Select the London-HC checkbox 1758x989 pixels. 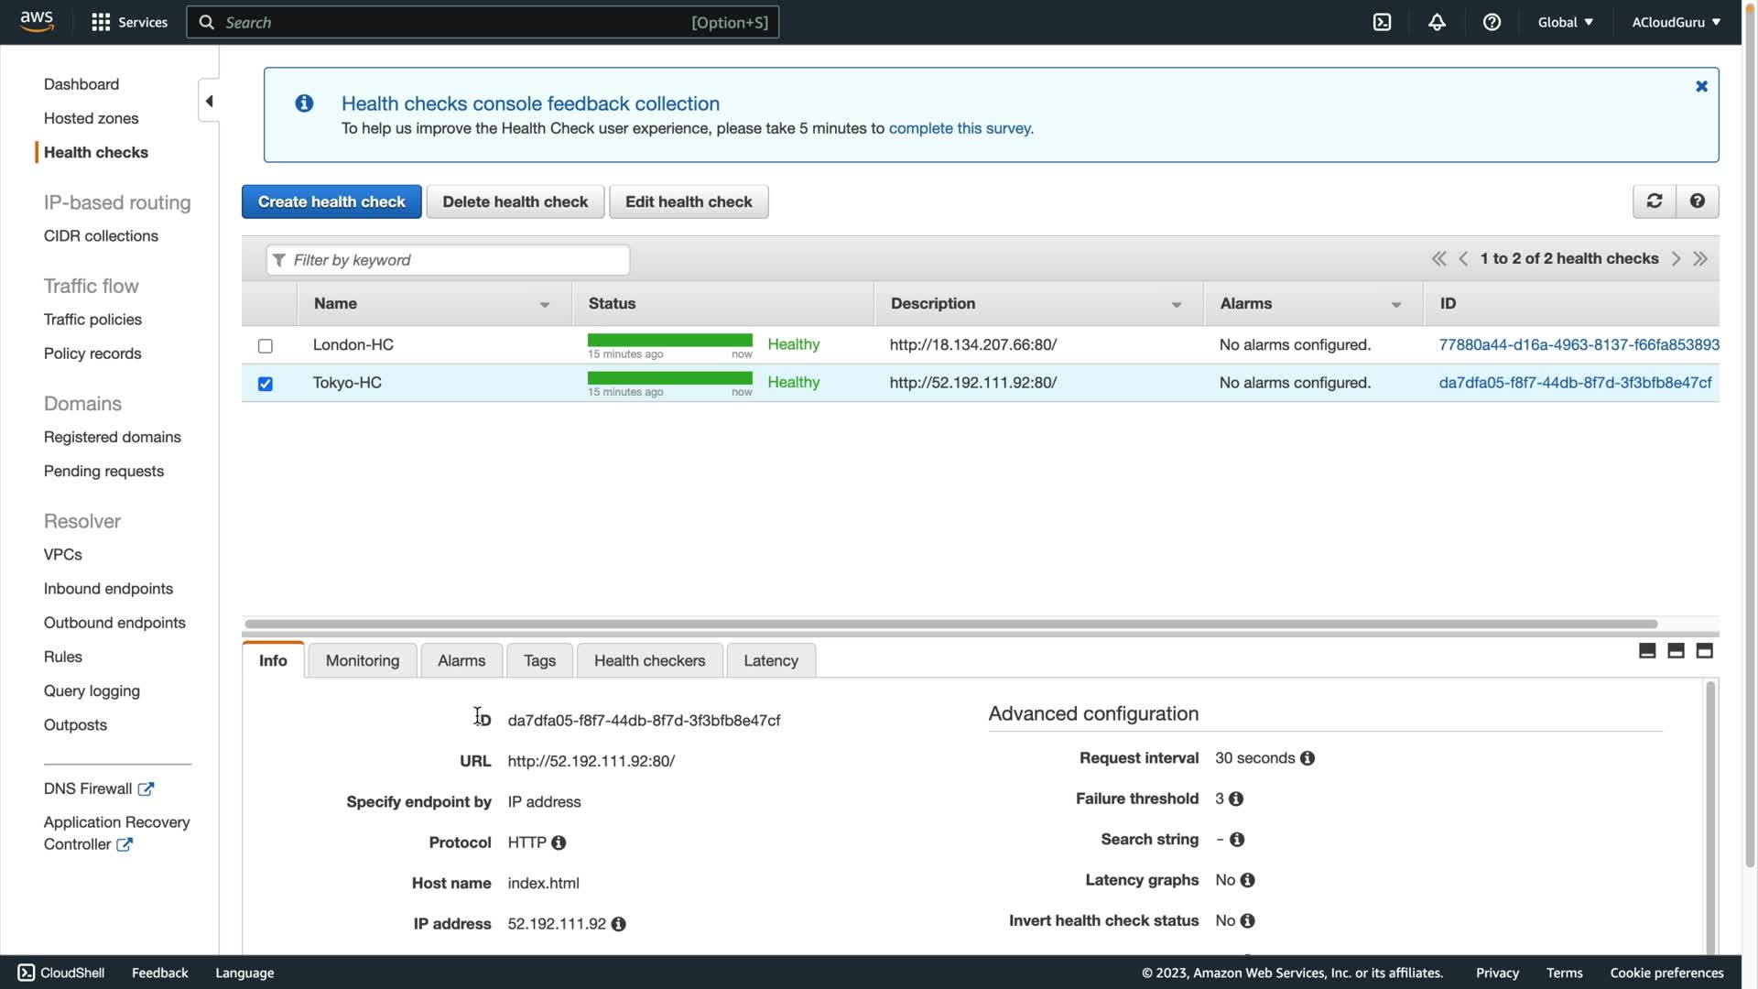pyautogui.click(x=266, y=346)
